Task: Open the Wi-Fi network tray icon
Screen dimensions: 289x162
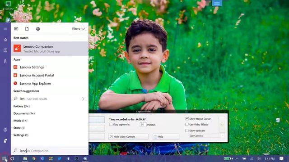Action: pos(252,158)
